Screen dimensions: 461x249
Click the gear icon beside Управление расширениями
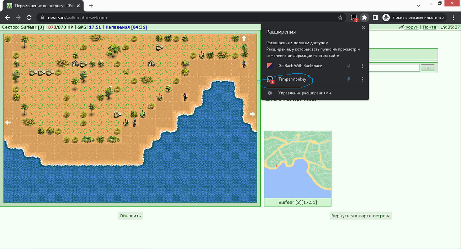coord(270,93)
